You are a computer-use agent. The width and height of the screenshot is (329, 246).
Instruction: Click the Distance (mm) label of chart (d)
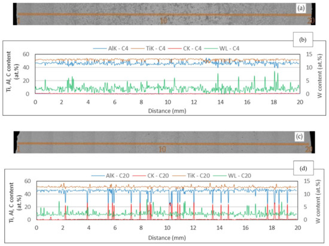click(x=167, y=238)
